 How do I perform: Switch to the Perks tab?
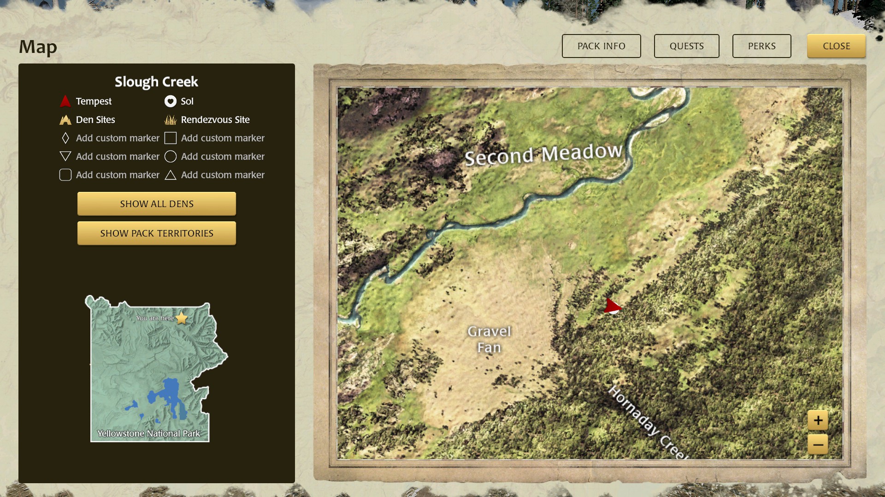pos(761,46)
